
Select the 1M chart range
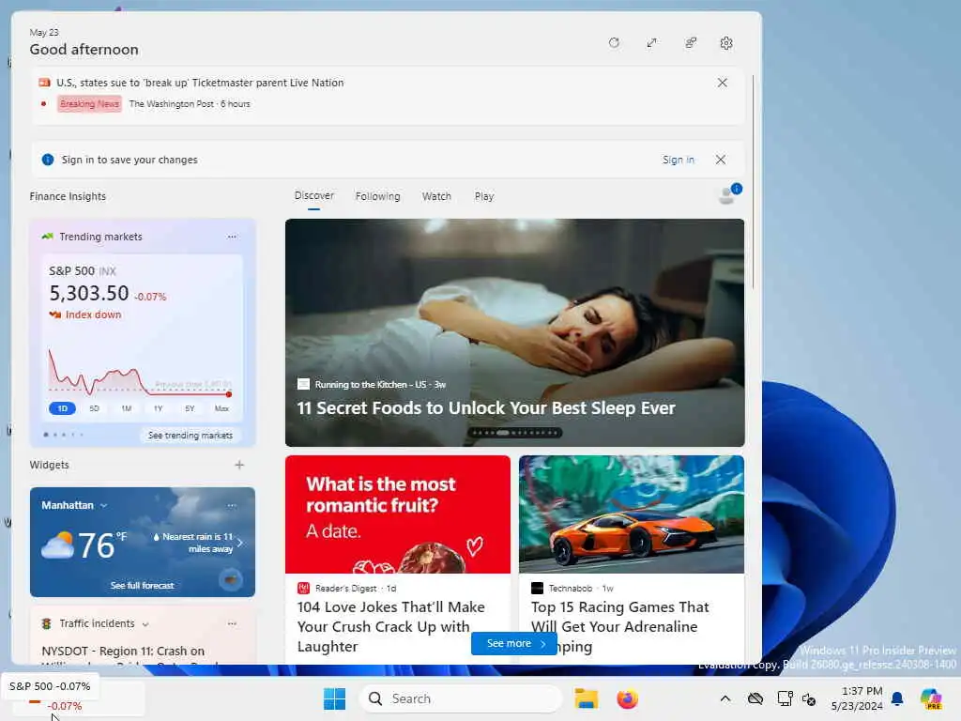point(127,408)
